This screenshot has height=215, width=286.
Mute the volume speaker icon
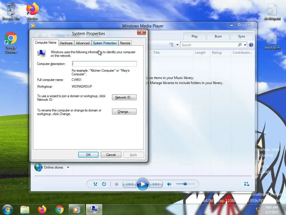[x=169, y=184]
